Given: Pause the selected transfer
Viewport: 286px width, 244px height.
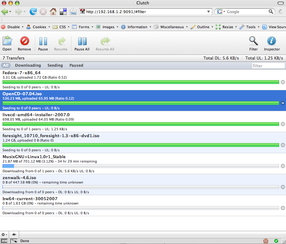Looking at the screenshot, I should (x=43, y=44).
